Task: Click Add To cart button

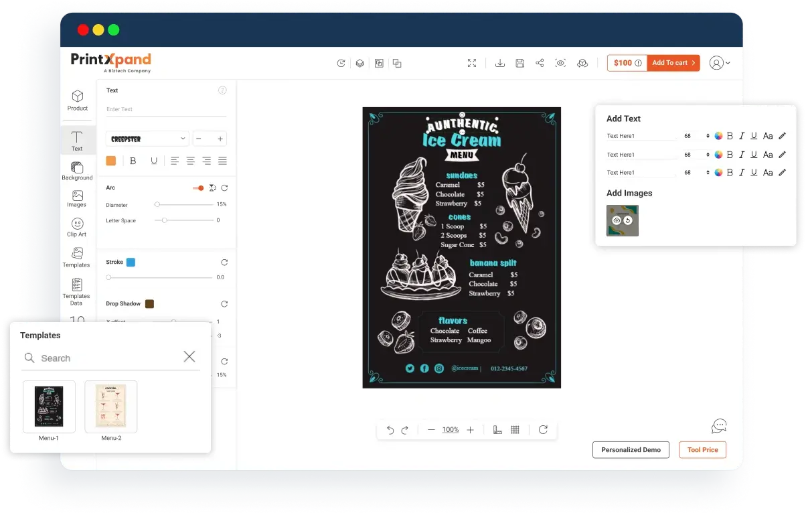Action: point(673,63)
